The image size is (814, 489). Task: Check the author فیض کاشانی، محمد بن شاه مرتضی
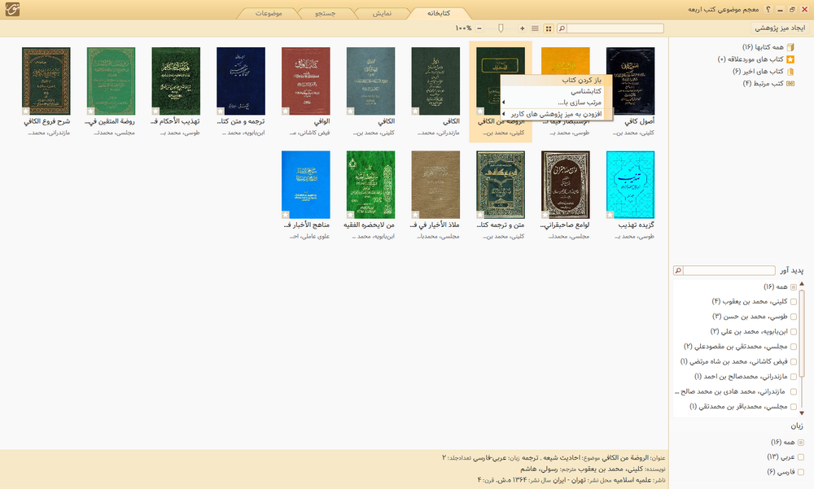793,362
